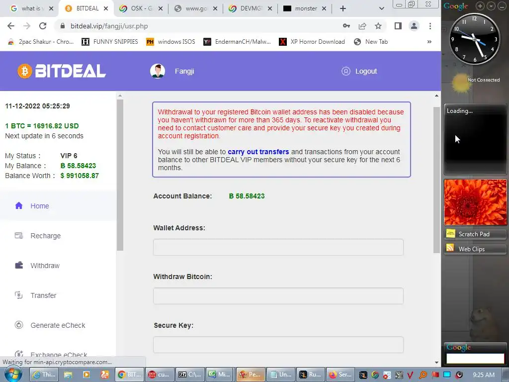The image size is (509, 382).
Task: Open the Scratch Pad gadget
Action: [x=475, y=234]
